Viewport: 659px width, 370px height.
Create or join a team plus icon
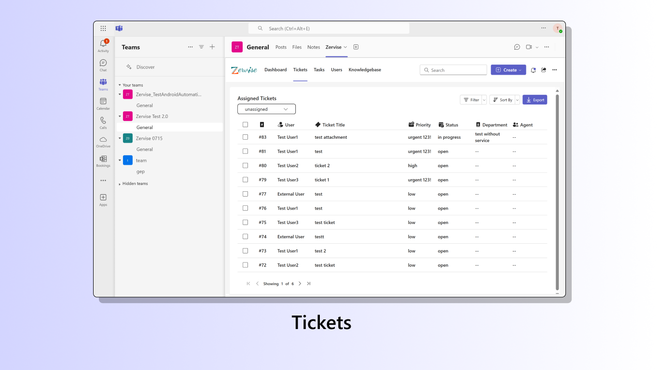212,47
